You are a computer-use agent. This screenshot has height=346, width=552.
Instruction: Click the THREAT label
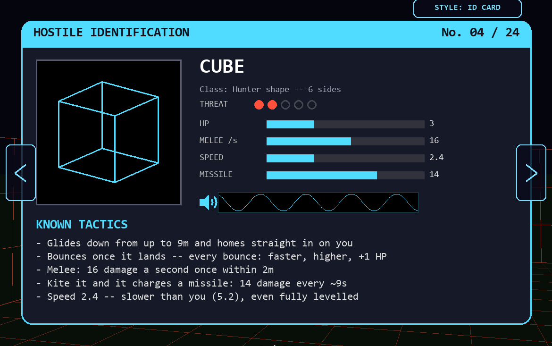point(214,104)
